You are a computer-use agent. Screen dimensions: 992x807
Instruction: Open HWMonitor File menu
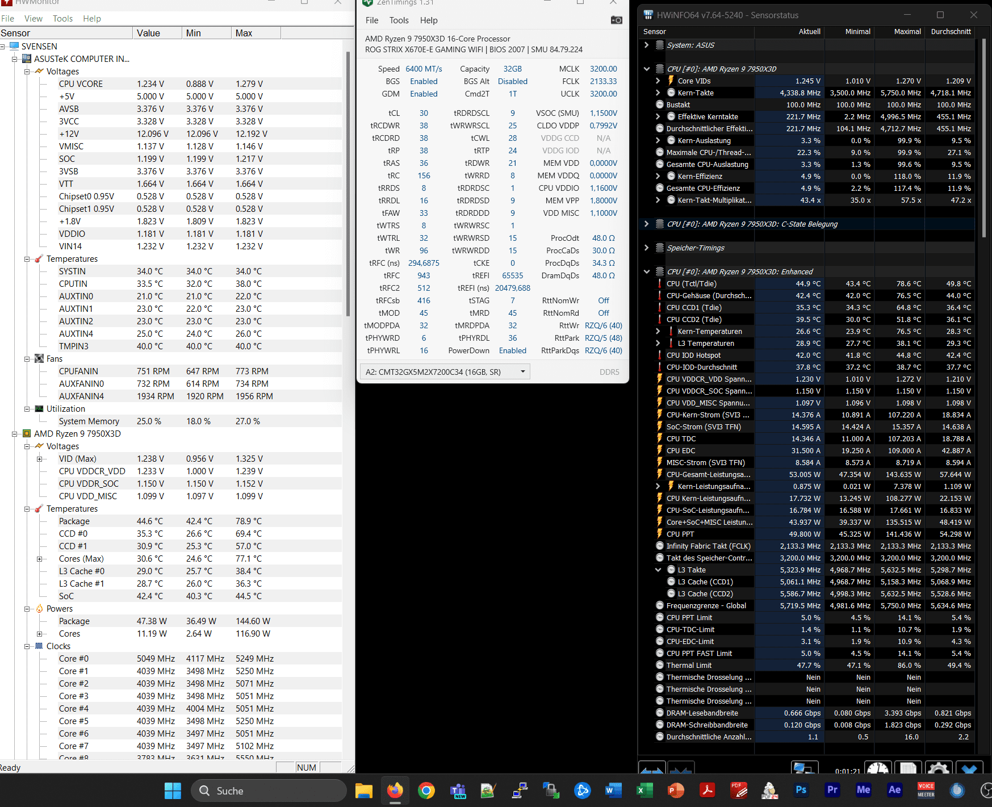7,18
